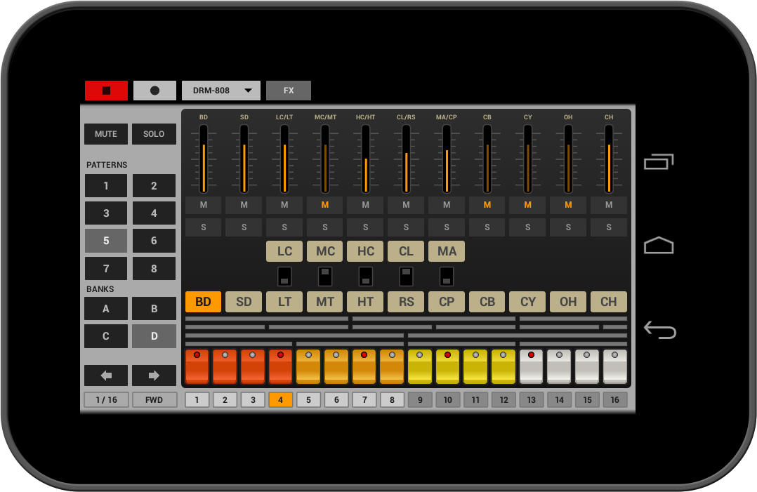Toggle the LC/LT selector switch

click(285, 277)
